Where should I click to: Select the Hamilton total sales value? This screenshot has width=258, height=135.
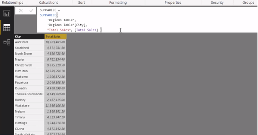click(x=55, y=71)
